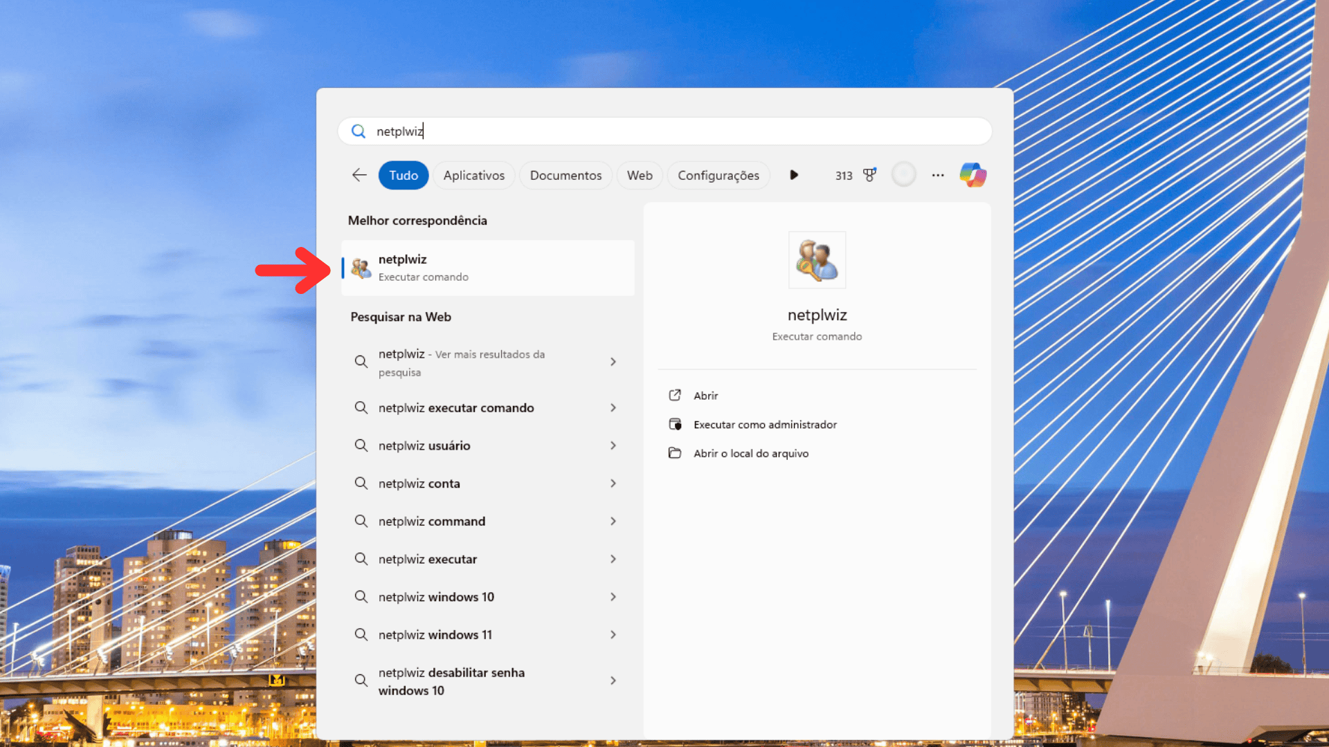Click search icon beside netplwiz Ver mais resultados
This screenshot has width=1329, height=747.
click(x=361, y=362)
